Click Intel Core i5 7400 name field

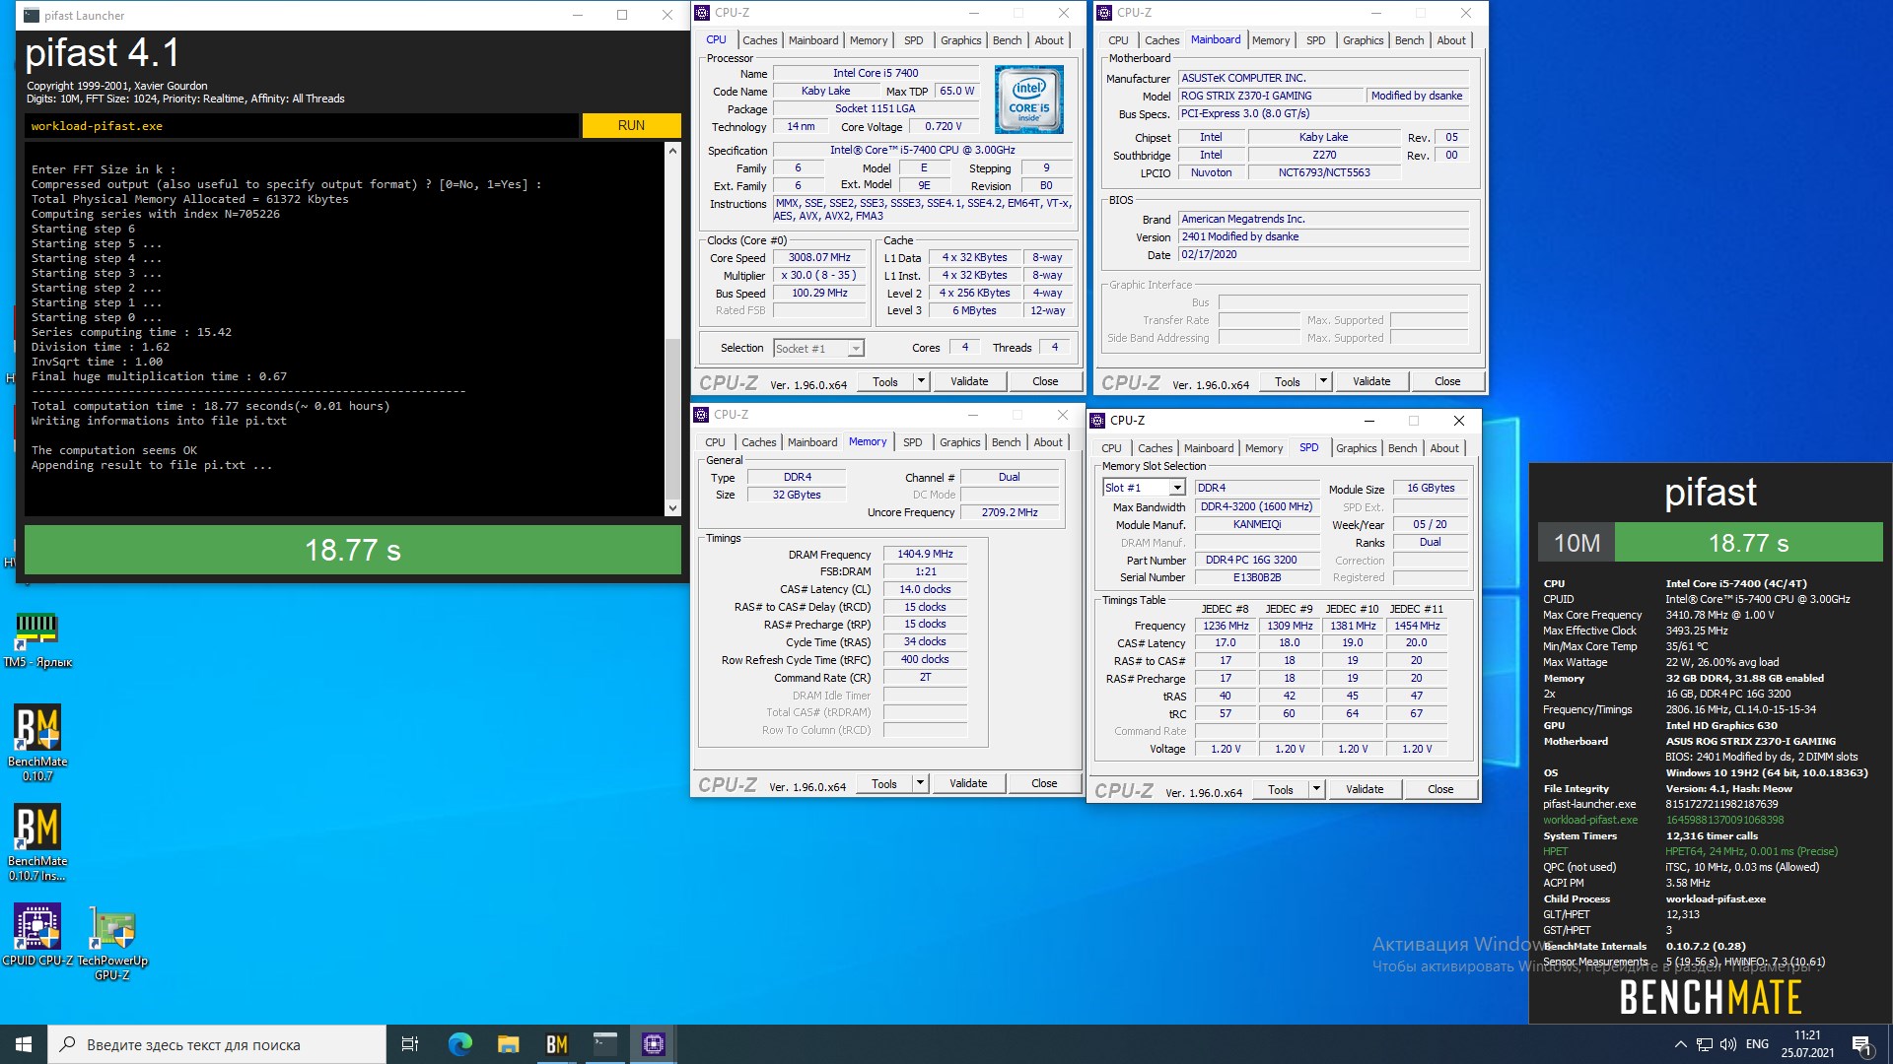click(876, 73)
